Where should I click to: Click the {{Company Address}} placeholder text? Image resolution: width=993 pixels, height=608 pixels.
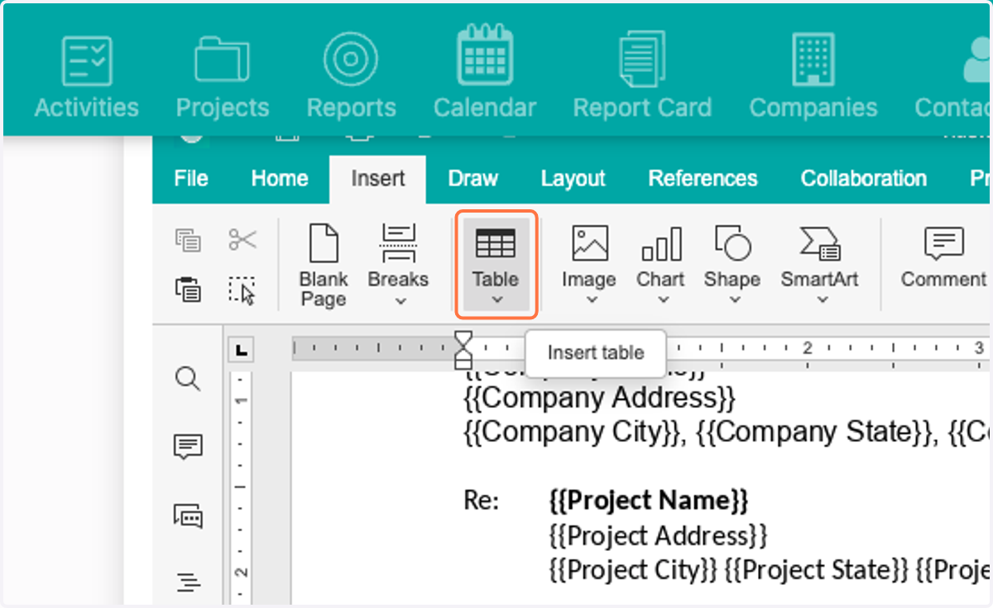point(599,398)
